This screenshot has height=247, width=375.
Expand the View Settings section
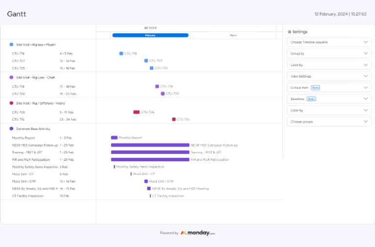[329, 76]
